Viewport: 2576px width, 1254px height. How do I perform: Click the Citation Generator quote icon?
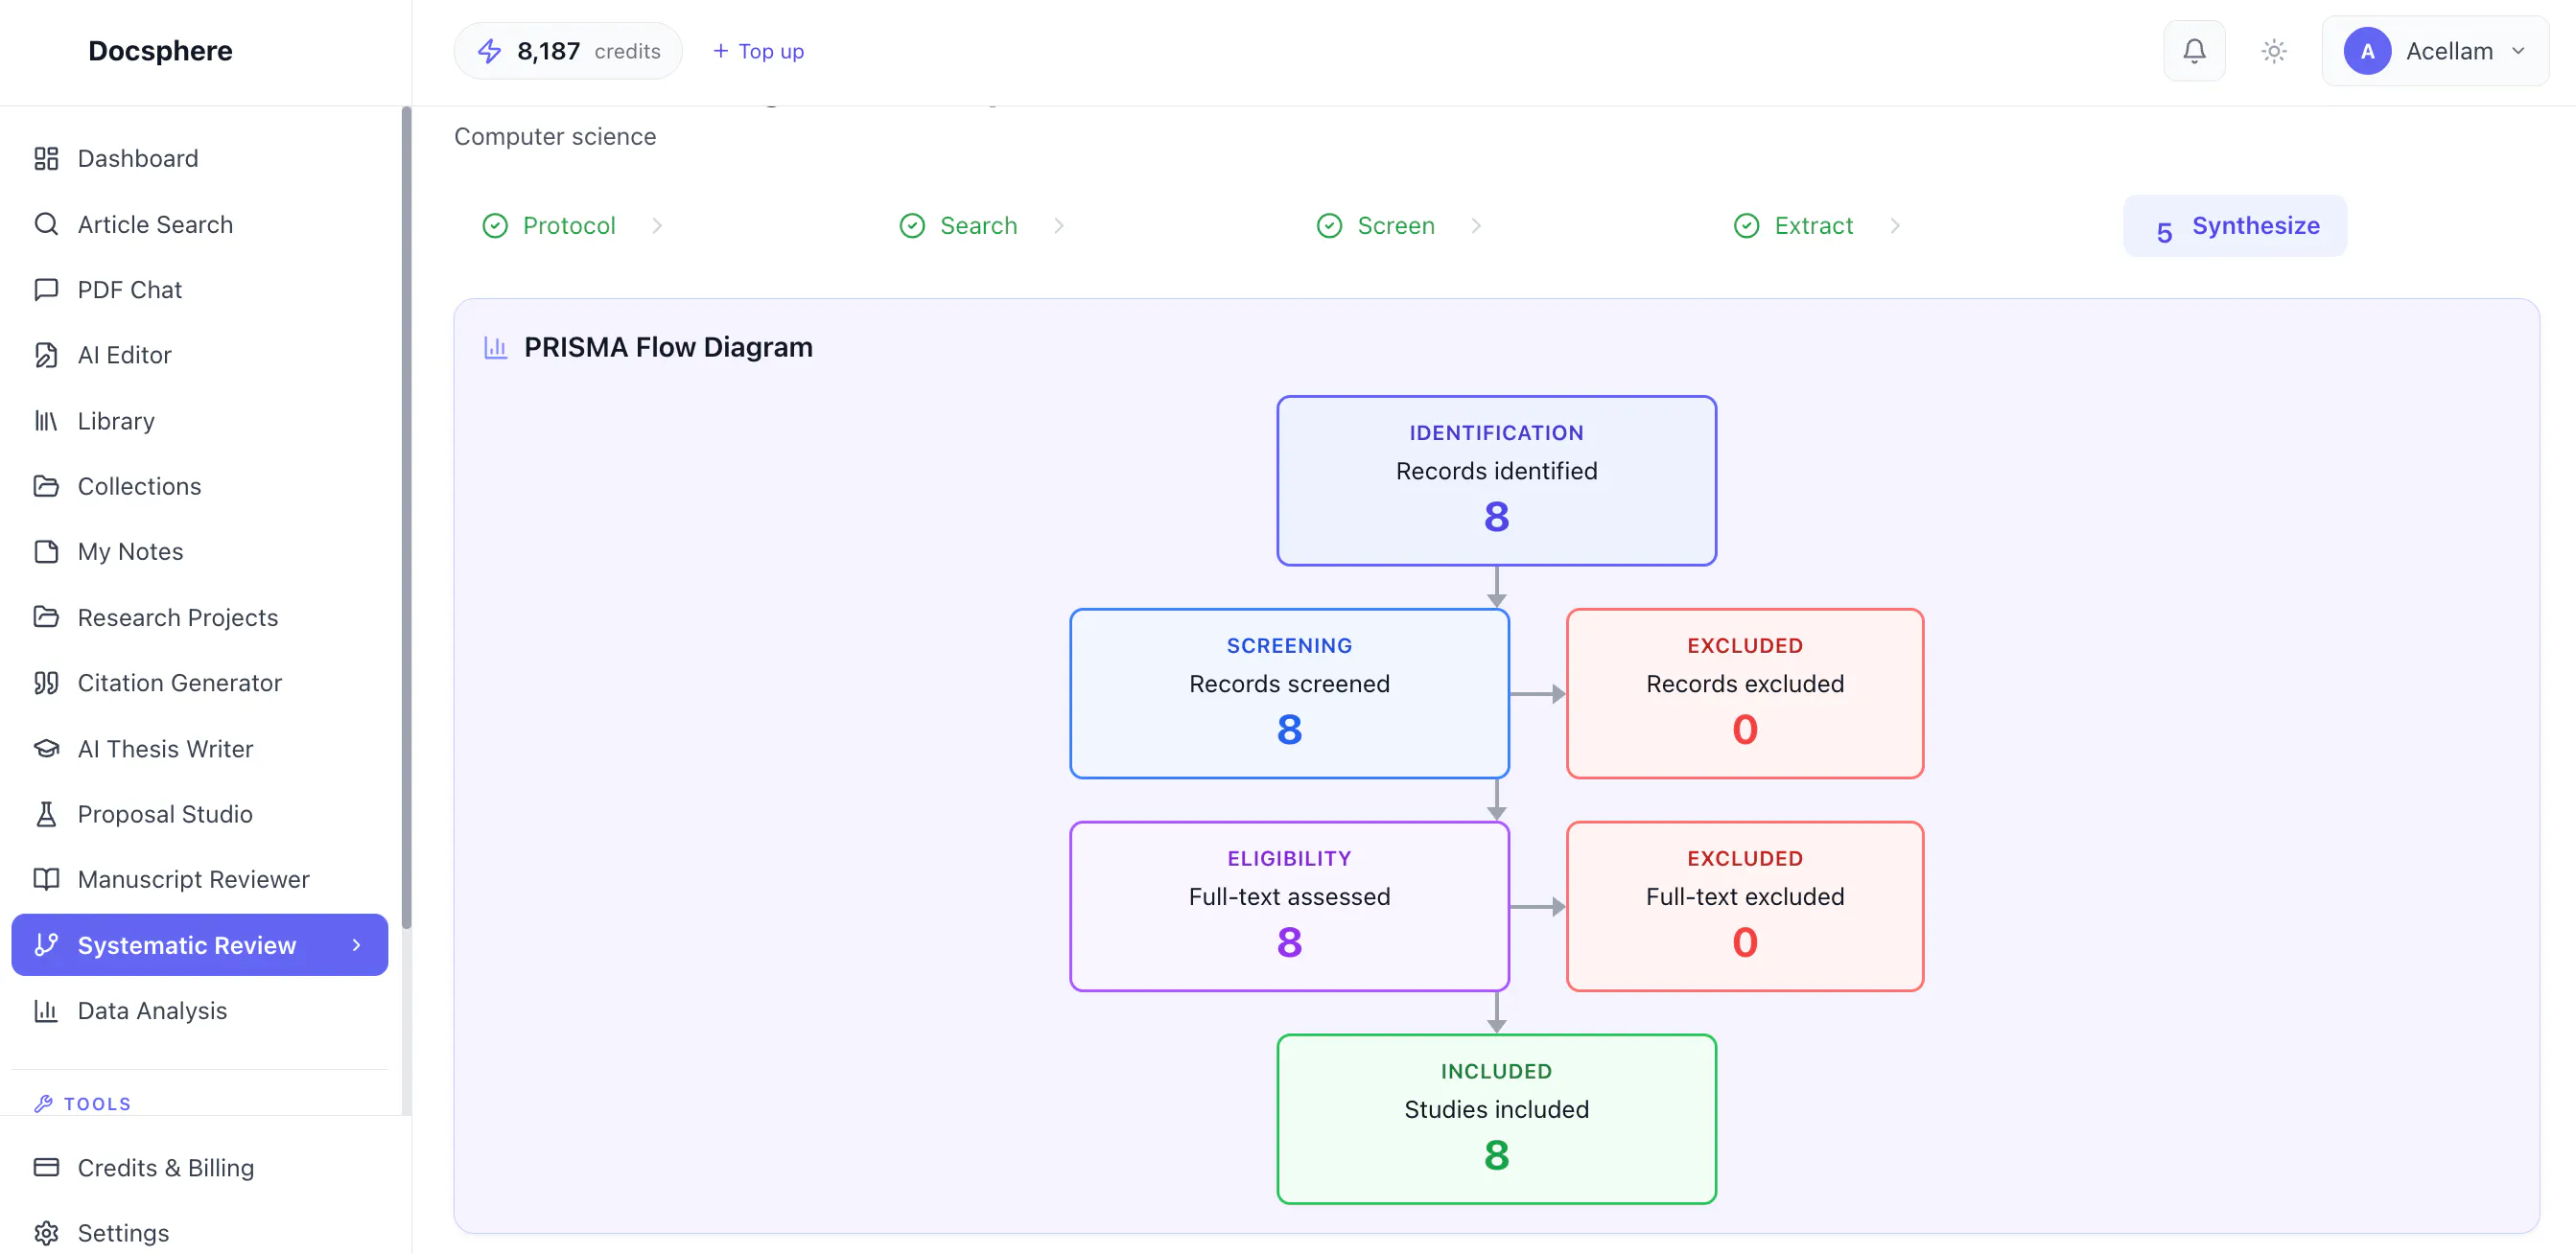point(46,683)
